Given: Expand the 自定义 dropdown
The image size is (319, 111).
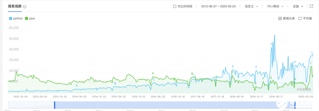Looking at the screenshot, I should tap(251, 6).
